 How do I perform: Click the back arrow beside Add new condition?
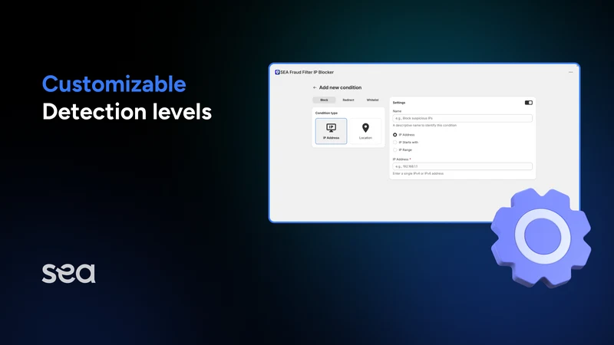pos(315,87)
